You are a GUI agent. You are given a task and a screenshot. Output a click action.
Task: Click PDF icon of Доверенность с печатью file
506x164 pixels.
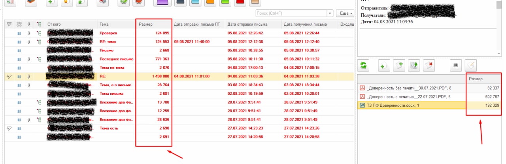click(x=361, y=96)
